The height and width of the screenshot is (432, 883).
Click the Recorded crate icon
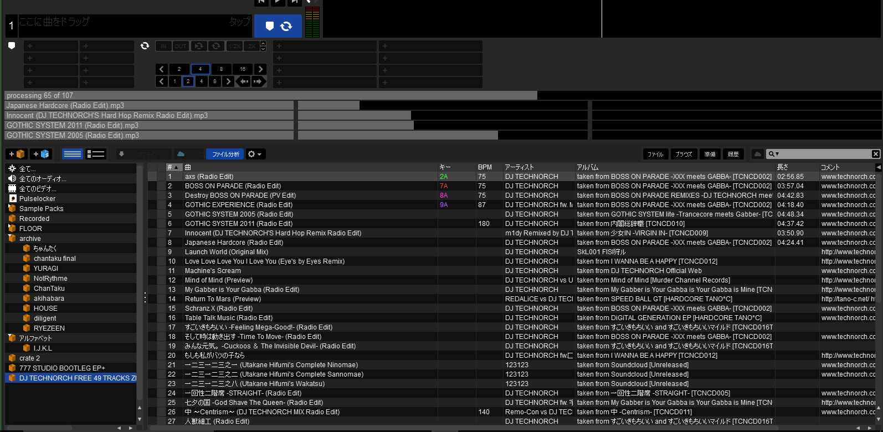12,219
